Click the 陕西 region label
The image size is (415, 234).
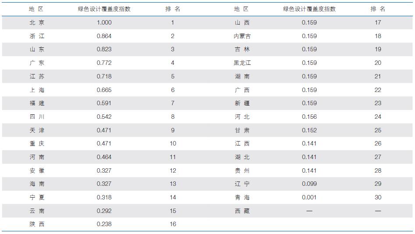pos(37,224)
